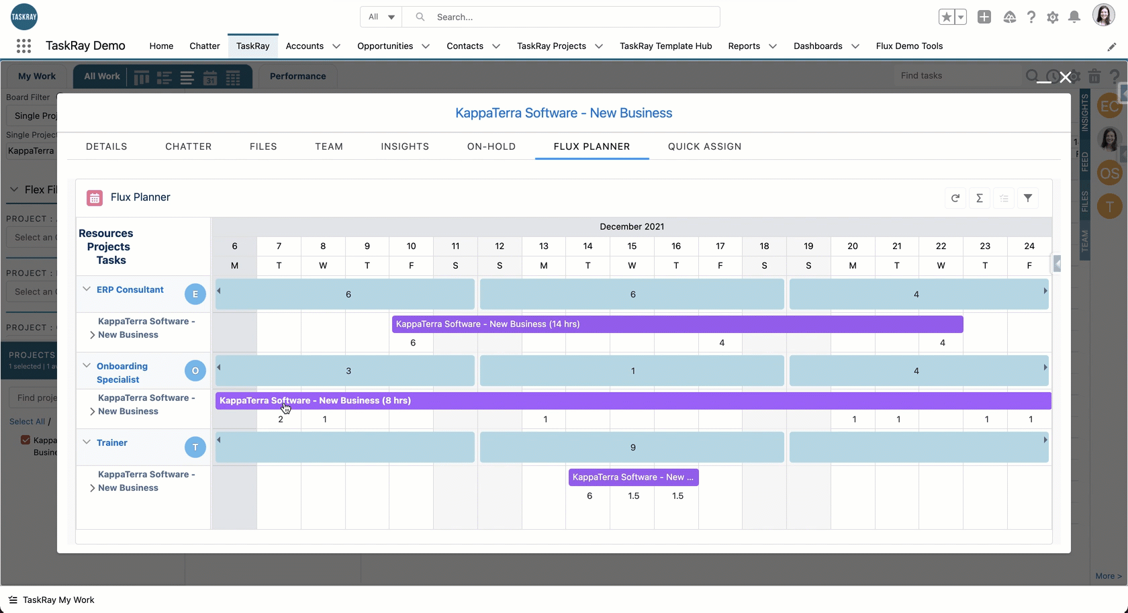Switch to Kanban board view icon
Screen dimensions: 1128x613
pos(142,78)
